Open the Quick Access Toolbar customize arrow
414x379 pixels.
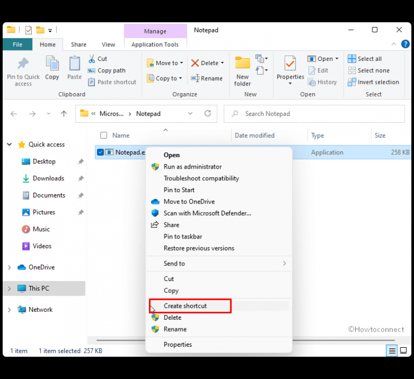pos(50,31)
